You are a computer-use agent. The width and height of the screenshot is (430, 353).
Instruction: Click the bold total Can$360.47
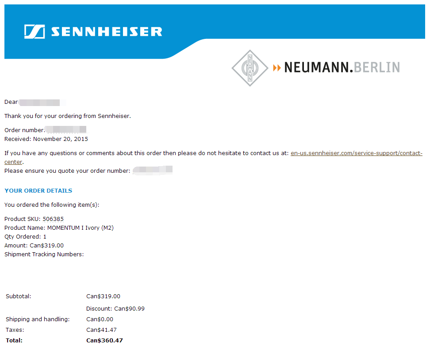104,341
